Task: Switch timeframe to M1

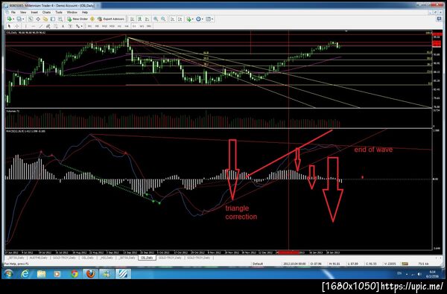Action: coord(89,26)
